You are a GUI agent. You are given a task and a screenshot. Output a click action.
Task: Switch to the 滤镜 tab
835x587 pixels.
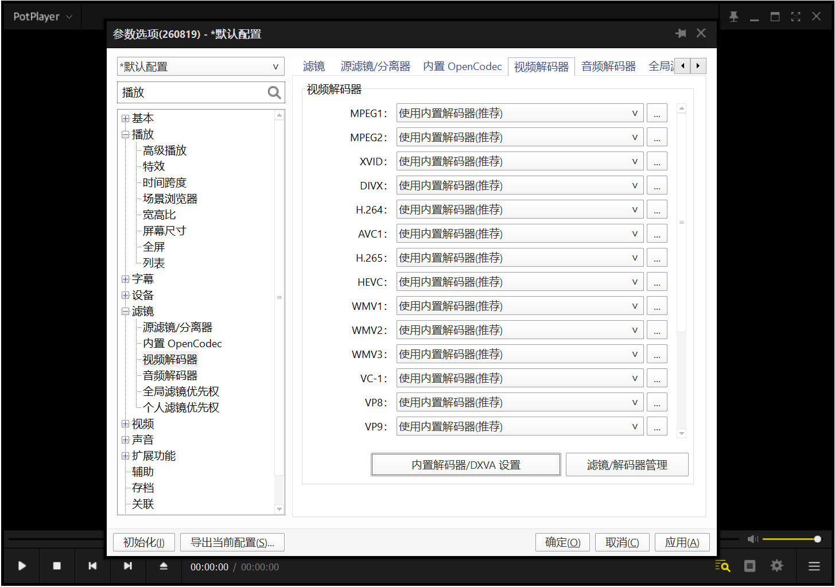coord(314,67)
